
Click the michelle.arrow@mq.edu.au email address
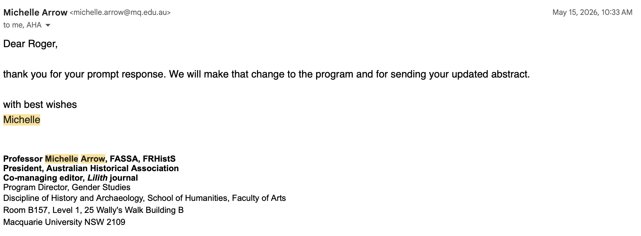[x=120, y=12]
